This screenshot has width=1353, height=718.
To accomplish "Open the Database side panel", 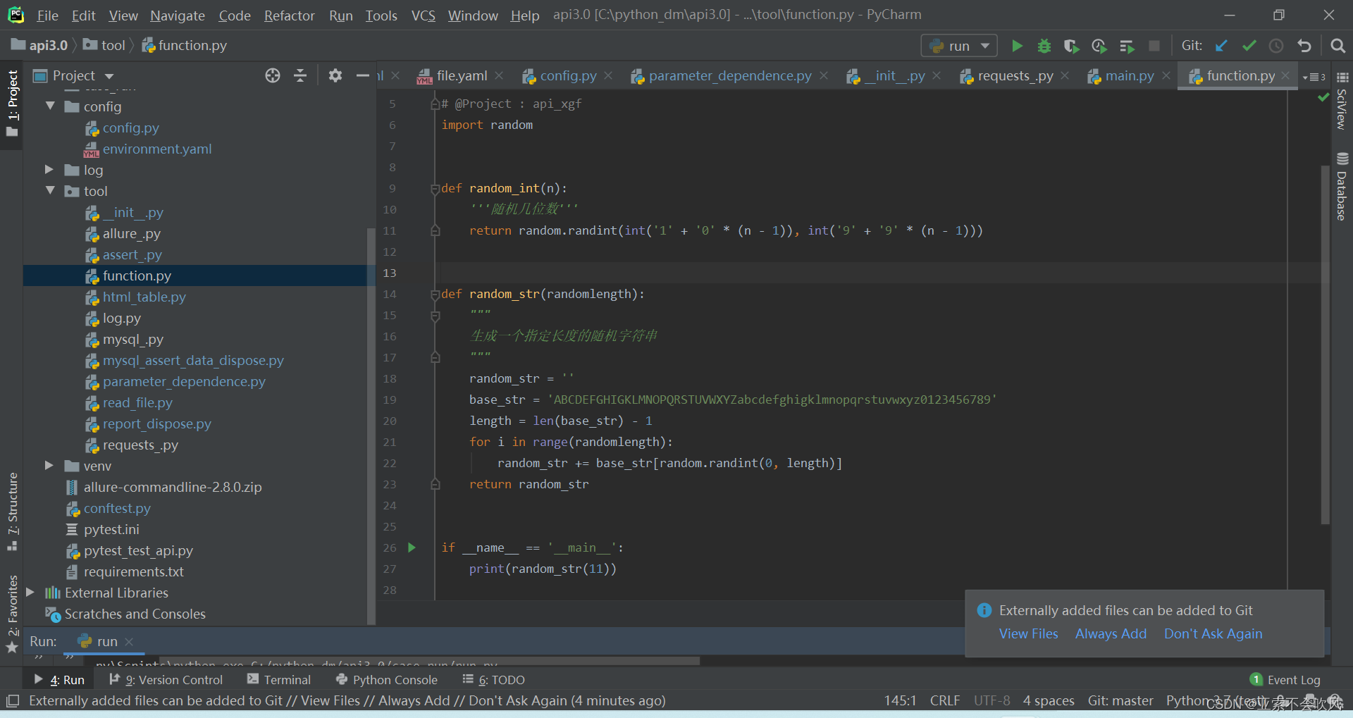I will 1342,187.
